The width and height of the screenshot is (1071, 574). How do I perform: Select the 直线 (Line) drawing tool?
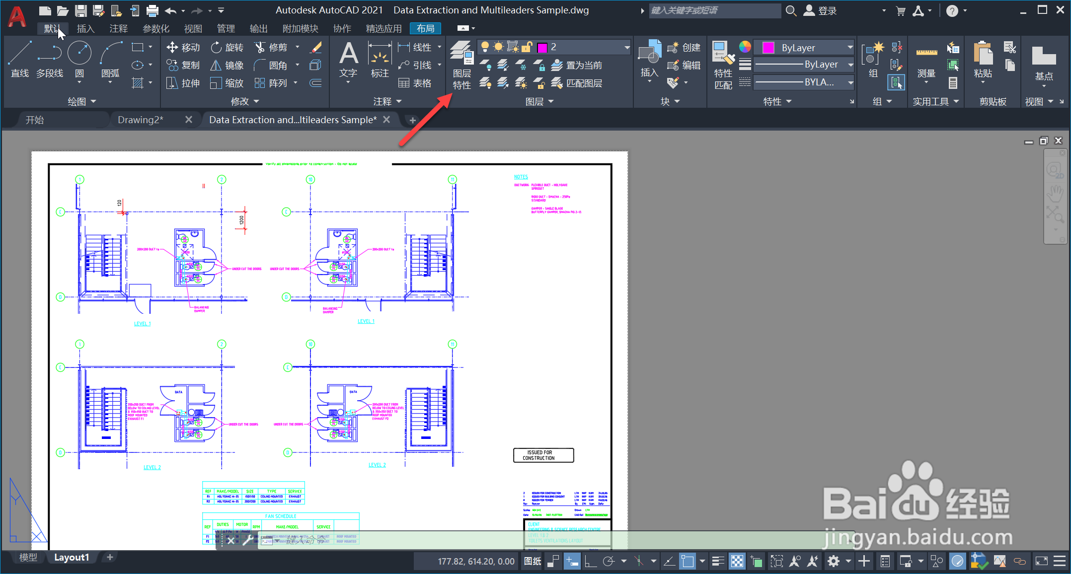point(20,60)
